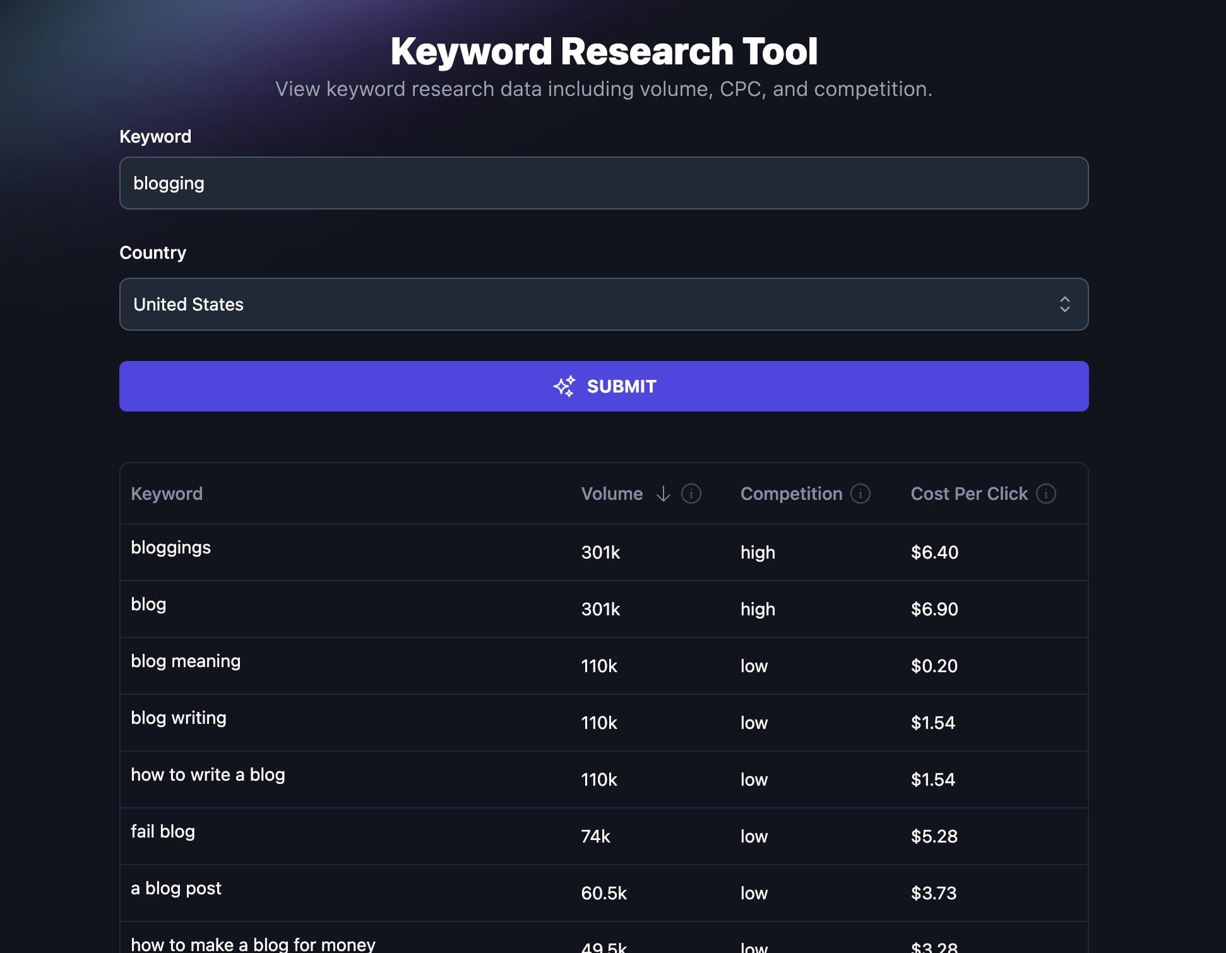This screenshot has height=953, width=1226.
Task: Click the $6.90 cost cell for blog
Action: (934, 609)
